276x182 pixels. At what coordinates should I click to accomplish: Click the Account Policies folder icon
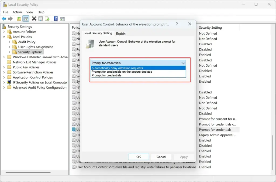[9, 32]
